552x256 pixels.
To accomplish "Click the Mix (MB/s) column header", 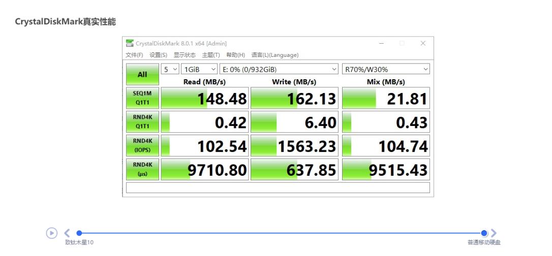I will [x=386, y=82].
